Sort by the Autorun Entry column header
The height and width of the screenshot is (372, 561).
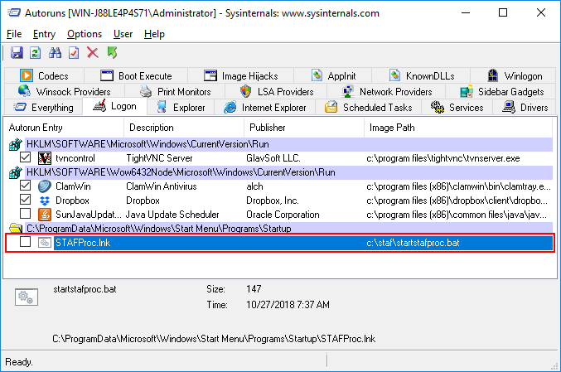(x=64, y=128)
